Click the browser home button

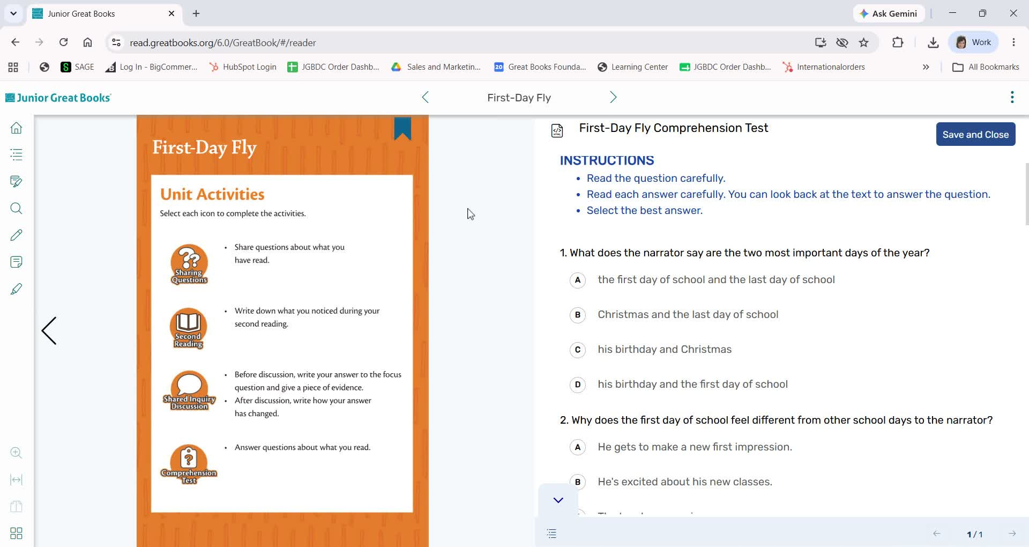click(x=87, y=42)
